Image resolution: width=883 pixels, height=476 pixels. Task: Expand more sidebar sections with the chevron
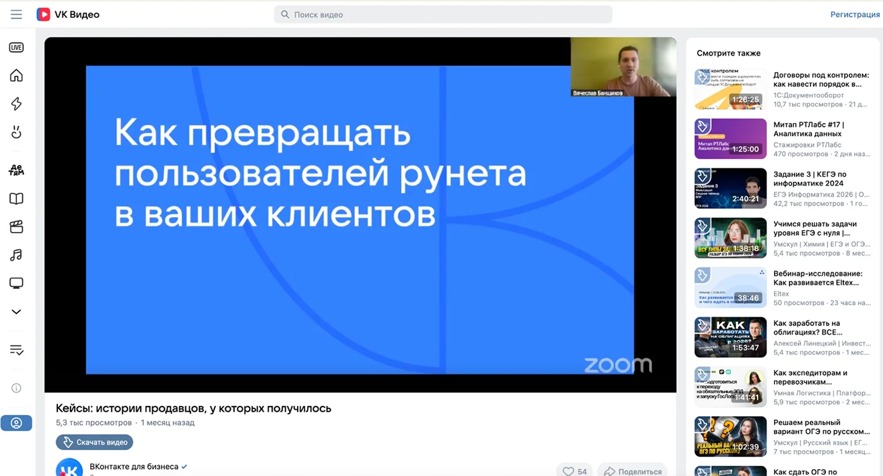16,312
